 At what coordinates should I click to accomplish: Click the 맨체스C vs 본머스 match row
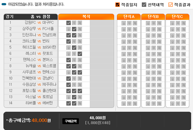[31, 60]
